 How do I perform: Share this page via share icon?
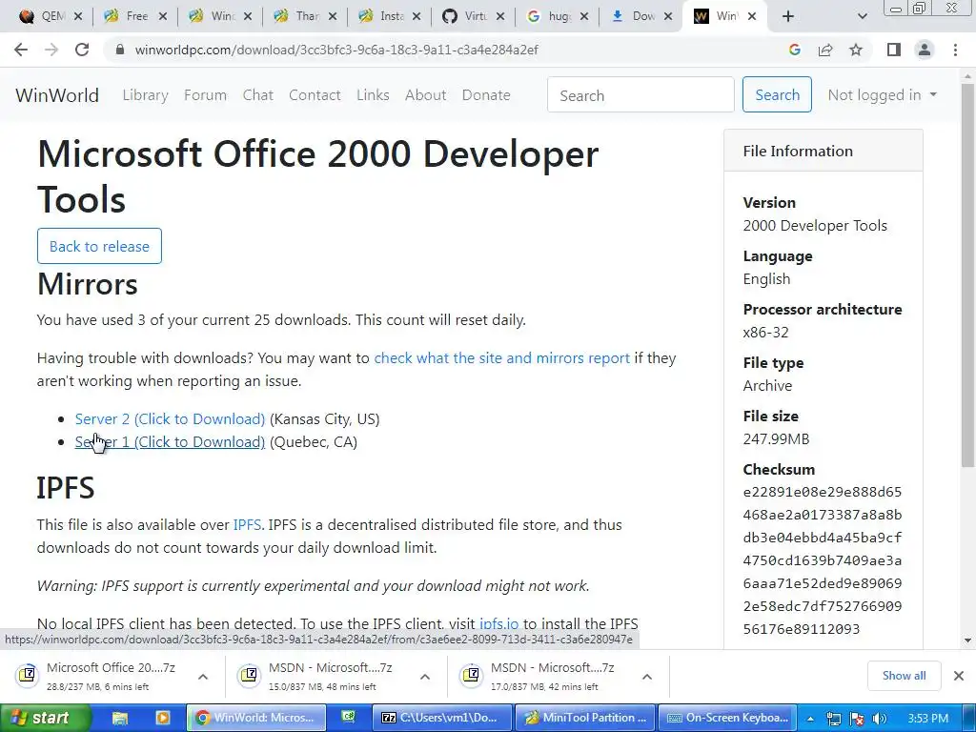pyautogui.click(x=825, y=50)
